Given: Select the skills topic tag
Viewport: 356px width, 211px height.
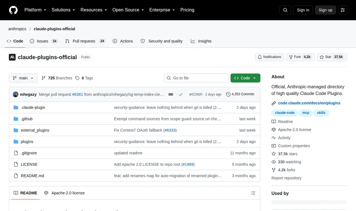Looking at the screenshot, I should pos(321,113).
